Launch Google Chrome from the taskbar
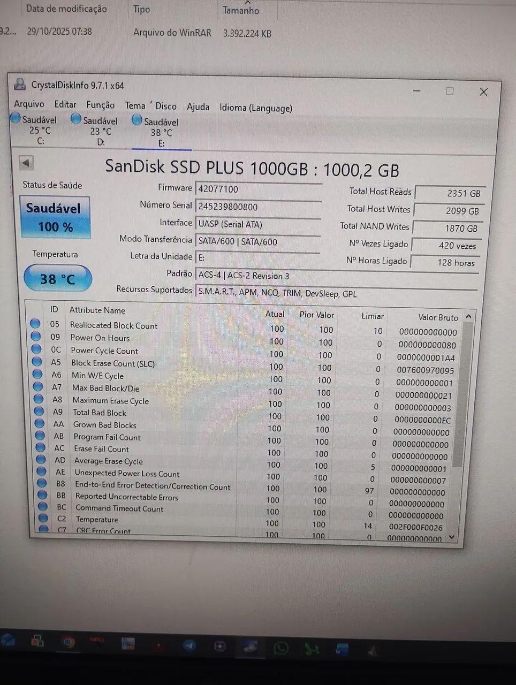This screenshot has height=685, width=516. (69, 645)
